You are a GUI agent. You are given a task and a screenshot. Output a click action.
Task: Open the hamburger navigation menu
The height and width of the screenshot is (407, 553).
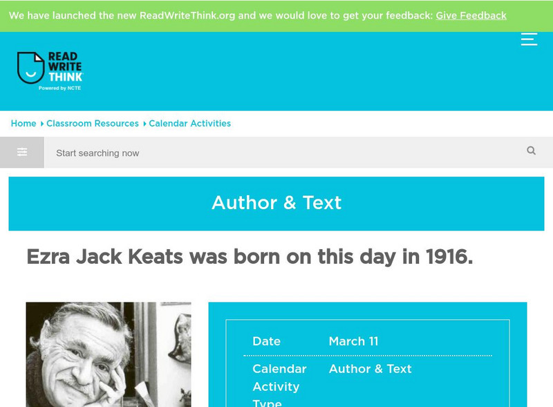(x=529, y=39)
